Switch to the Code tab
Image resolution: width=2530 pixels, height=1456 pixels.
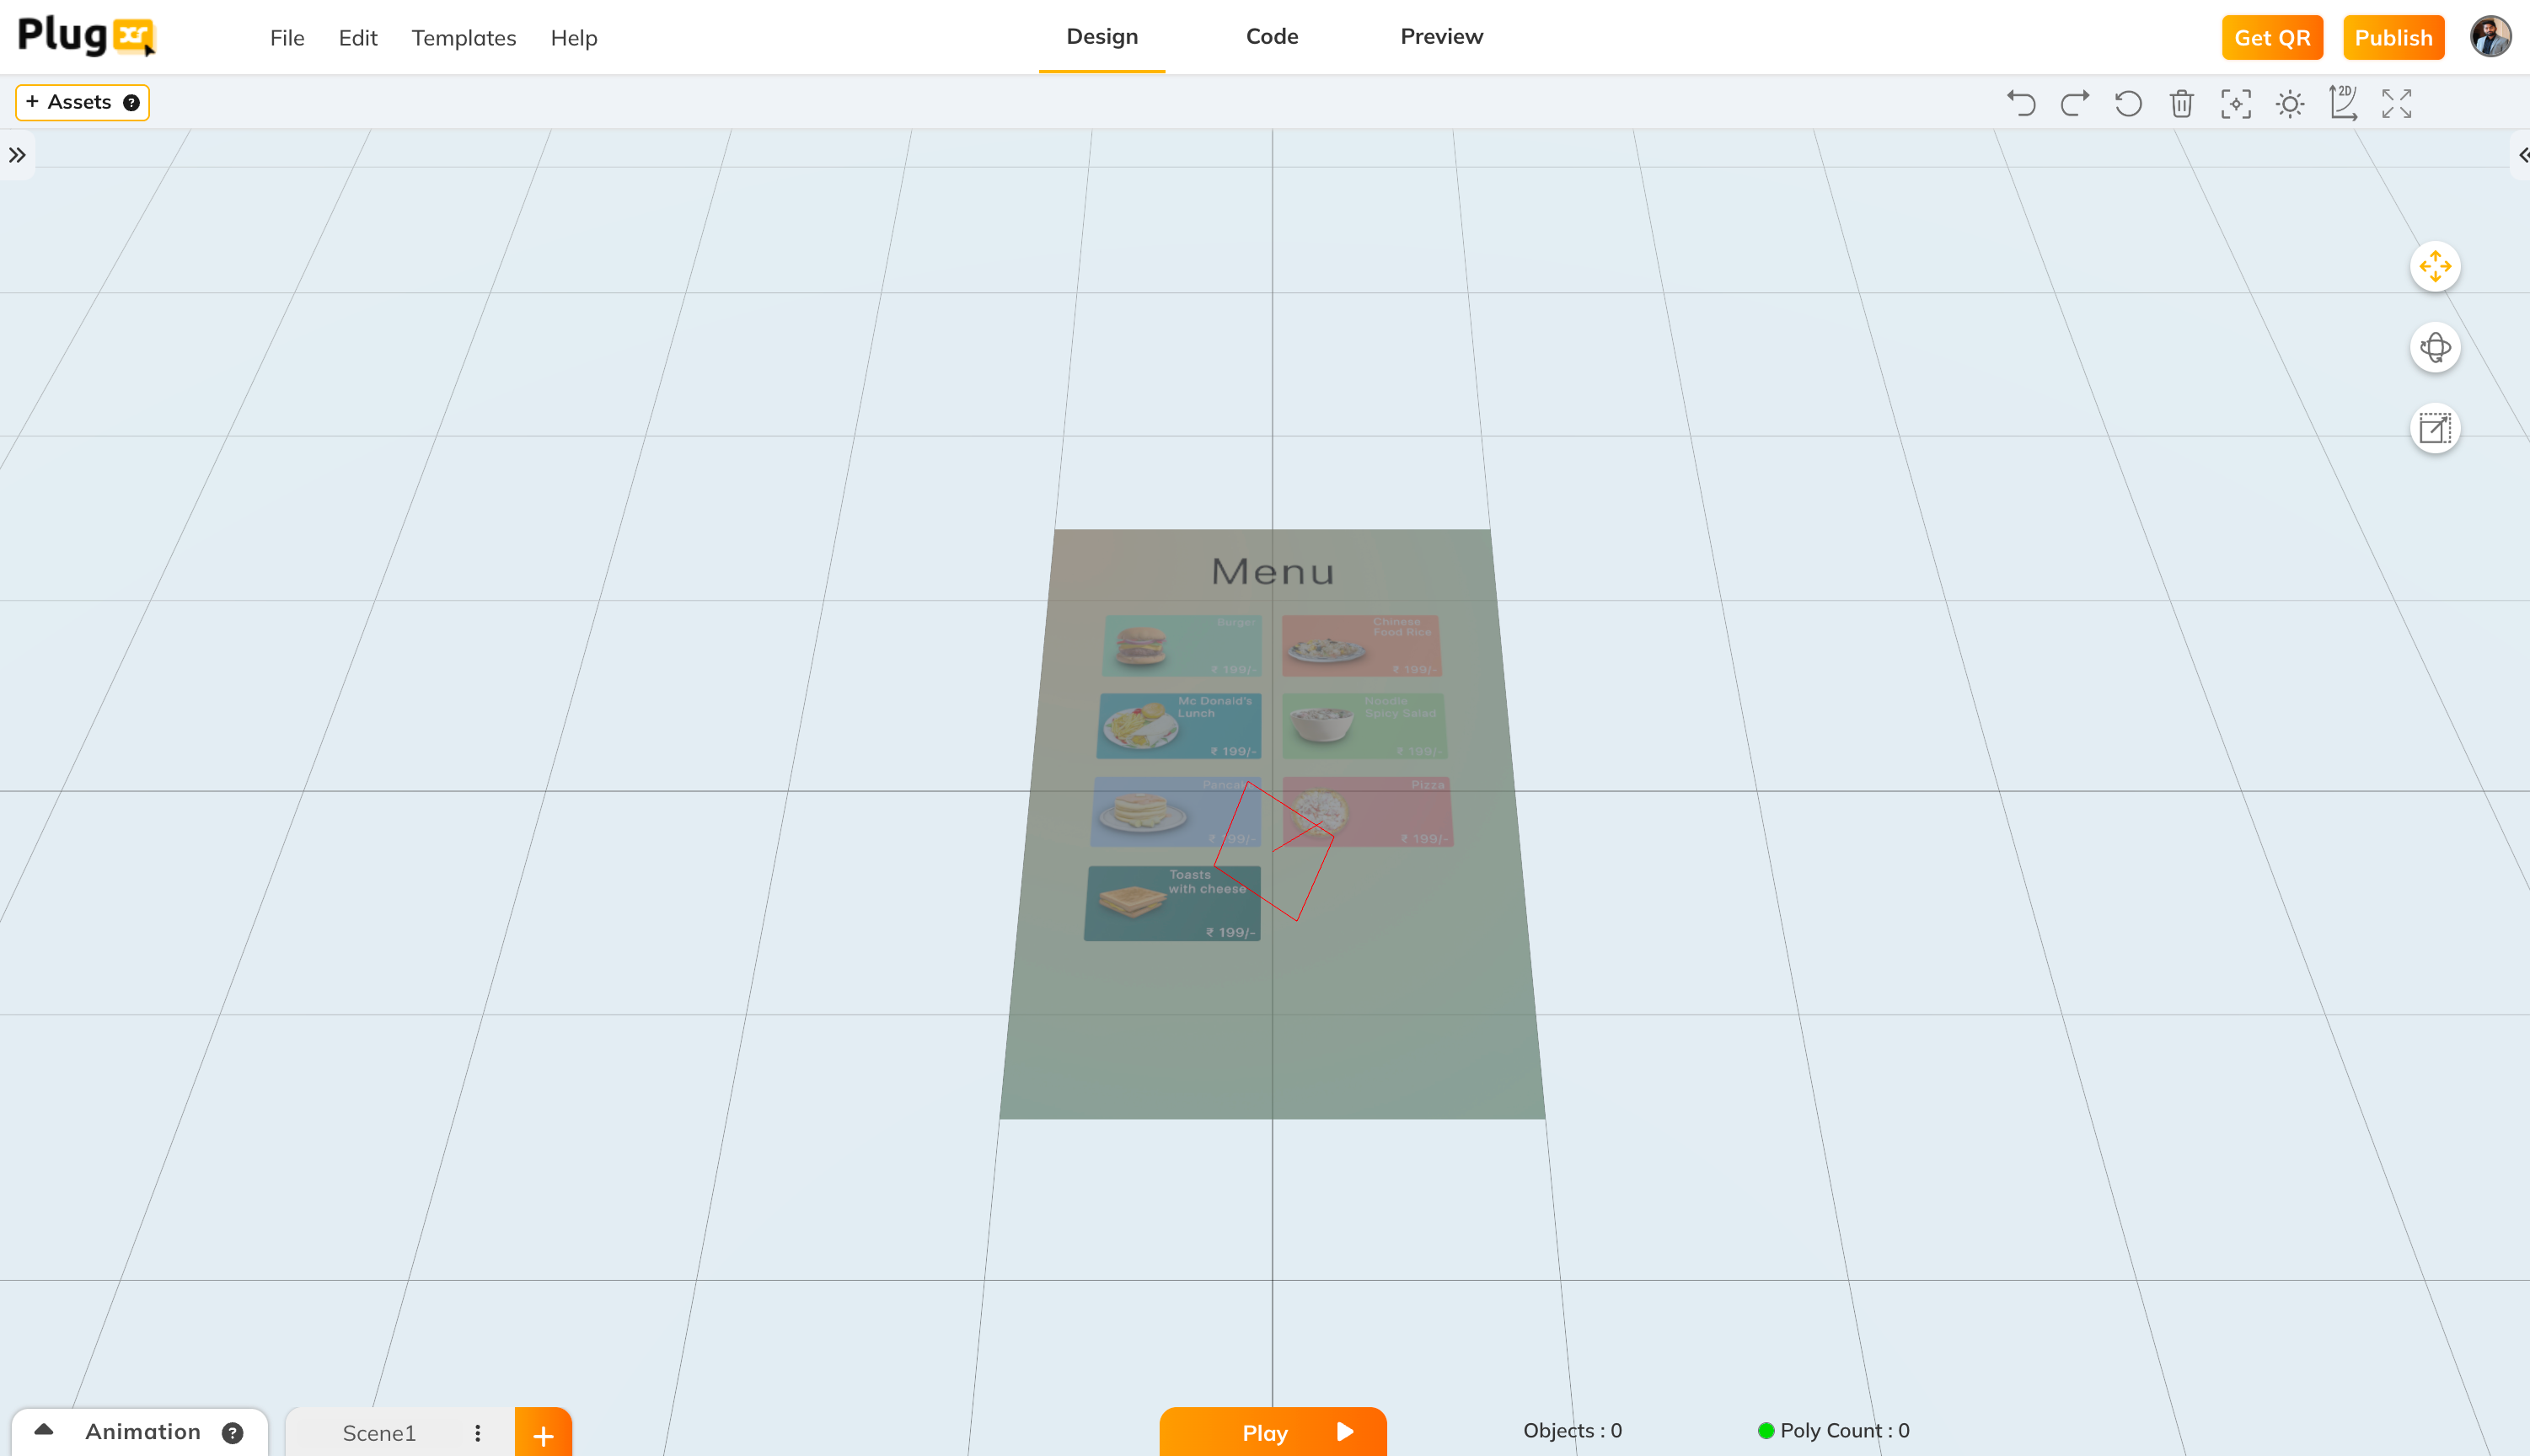pyautogui.click(x=1271, y=36)
